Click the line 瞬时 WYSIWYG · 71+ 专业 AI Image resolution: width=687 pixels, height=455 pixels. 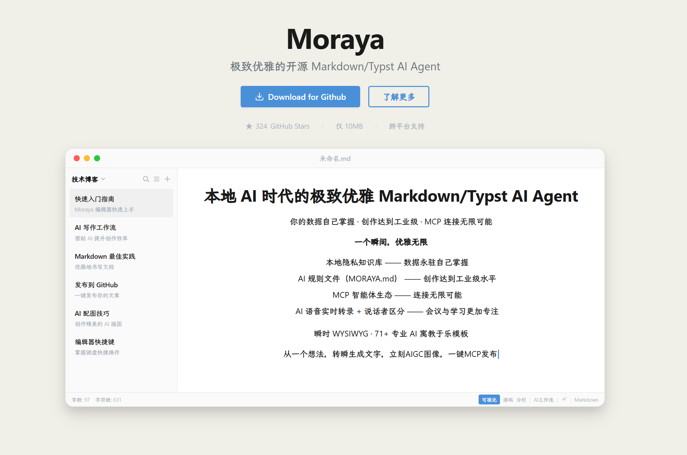coord(391,334)
